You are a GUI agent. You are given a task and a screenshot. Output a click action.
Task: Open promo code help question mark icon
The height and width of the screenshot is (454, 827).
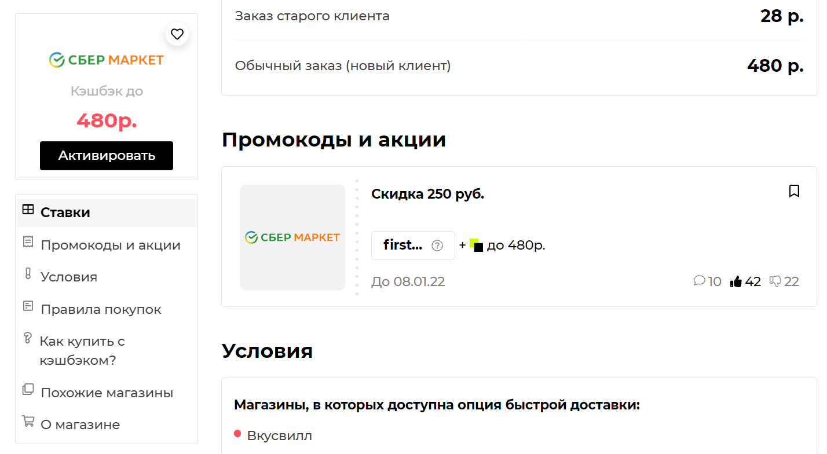(437, 246)
